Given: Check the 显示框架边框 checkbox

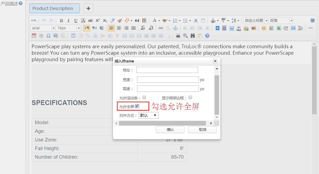Looking at the screenshot, I should pyautogui.click(x=190, y=97).
